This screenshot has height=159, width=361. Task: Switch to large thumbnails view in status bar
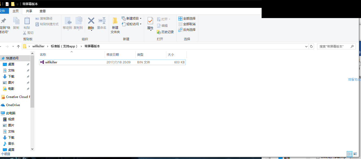[355, 154]
